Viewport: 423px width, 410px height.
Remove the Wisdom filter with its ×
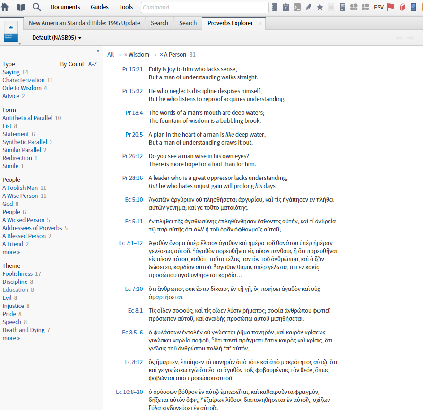126,55
